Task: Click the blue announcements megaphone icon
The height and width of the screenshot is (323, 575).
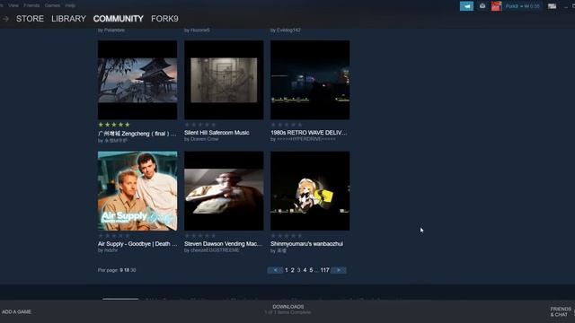Action: coord(466,6)
